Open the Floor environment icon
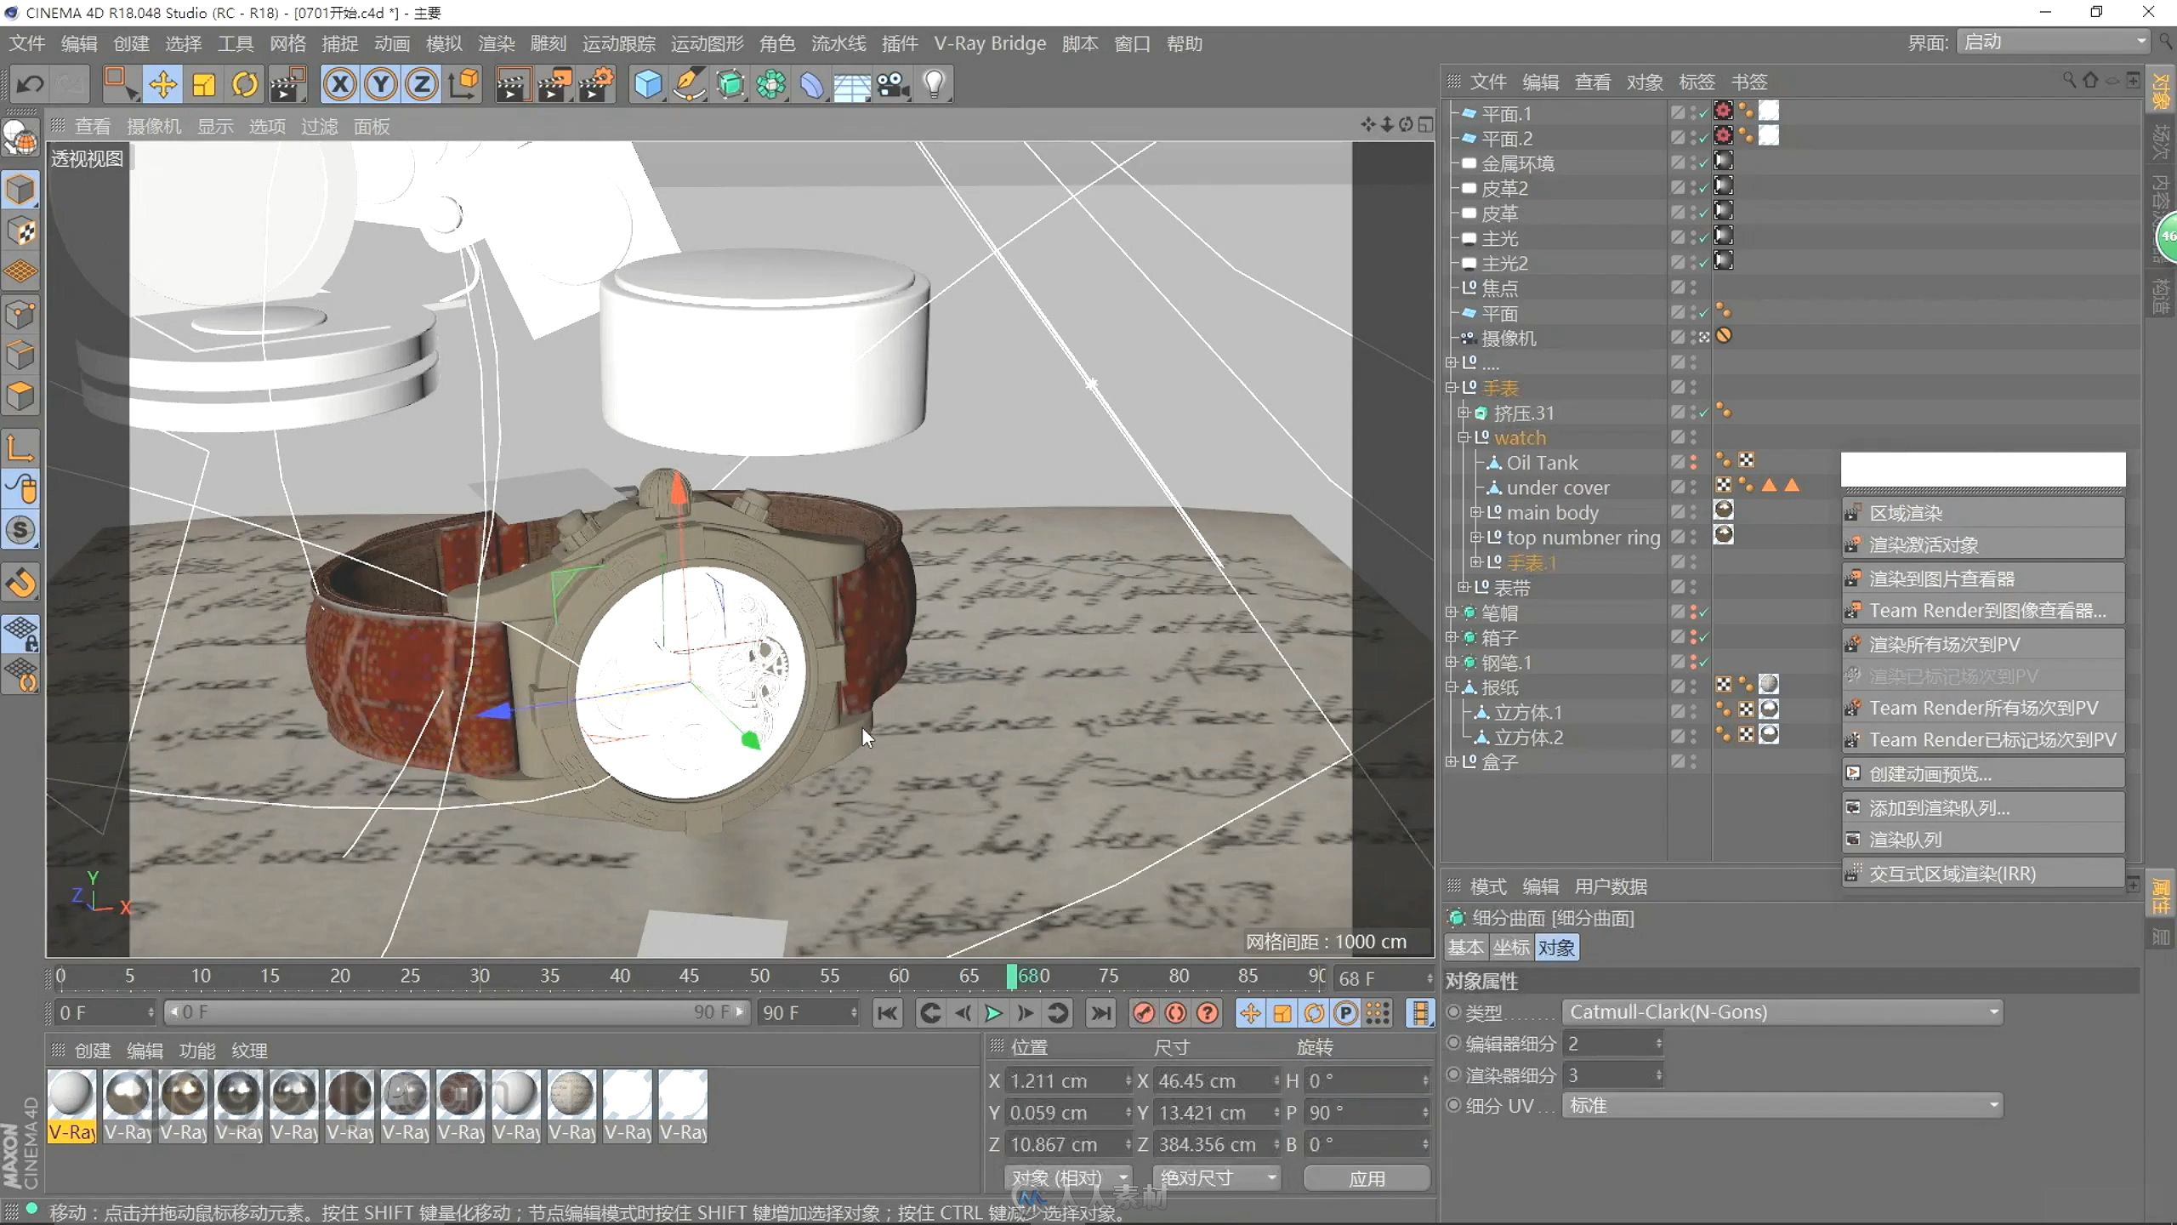The width and height of the screenshot is (2177, 1225). (852, 84)
